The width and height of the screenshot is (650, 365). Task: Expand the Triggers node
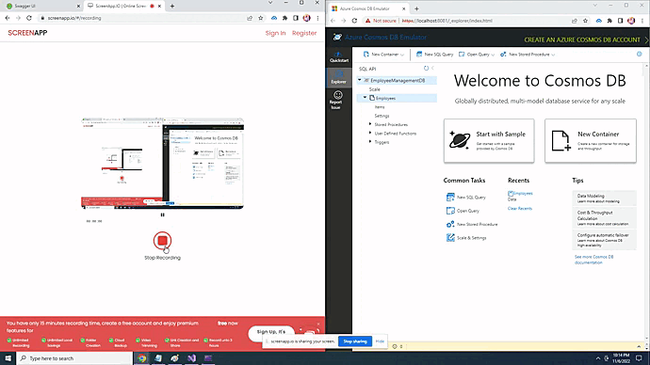pyautogui.click(x=370, y=141)
